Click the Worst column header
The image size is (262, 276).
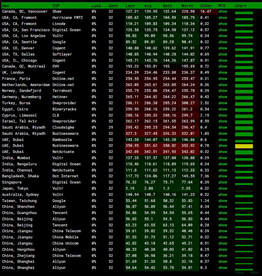point(187,6)
